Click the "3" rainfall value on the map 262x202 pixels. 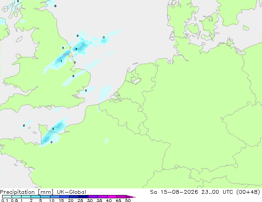[76, 49]
